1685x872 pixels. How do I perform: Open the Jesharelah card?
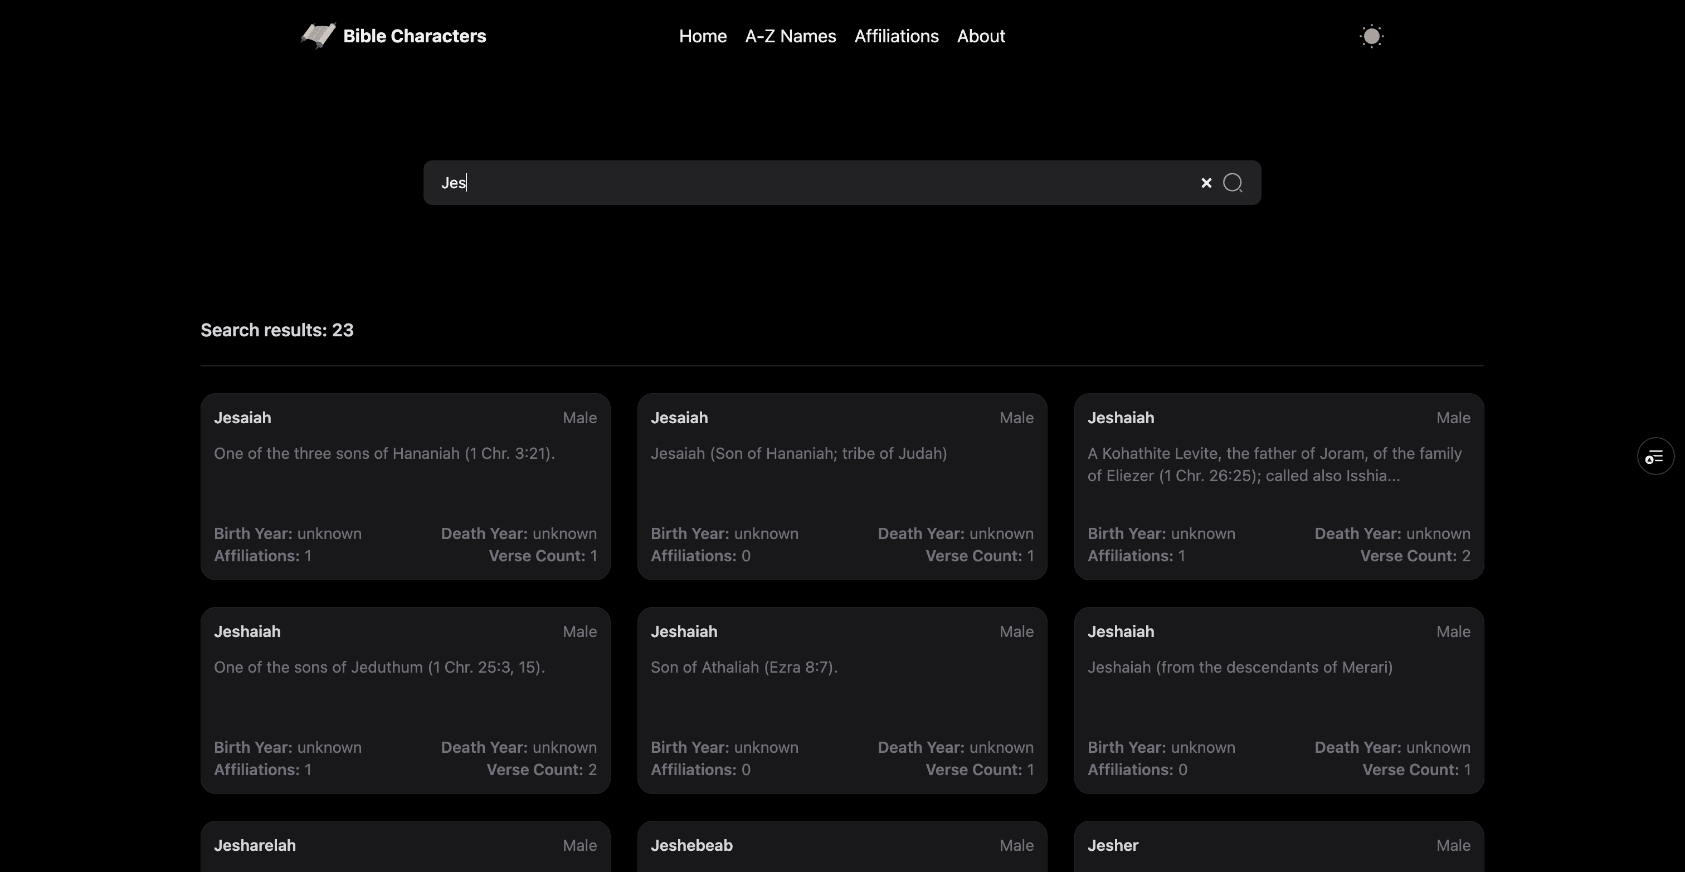(406, 846)
